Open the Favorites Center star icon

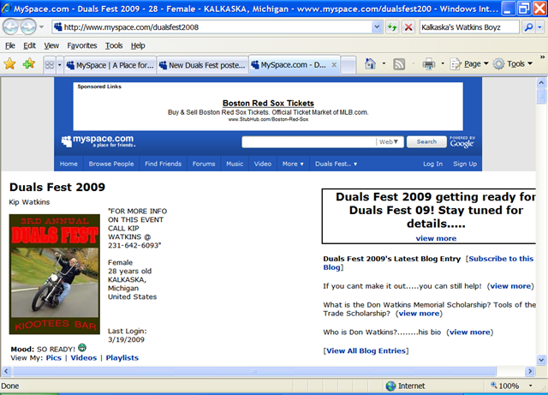tap(10, 64)
